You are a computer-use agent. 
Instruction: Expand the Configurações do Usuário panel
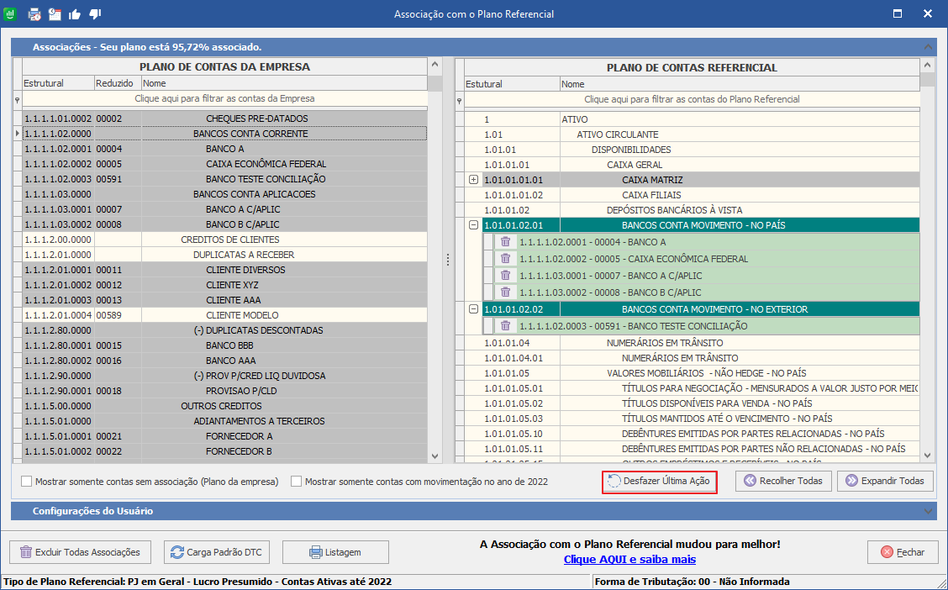pos(928,511)
